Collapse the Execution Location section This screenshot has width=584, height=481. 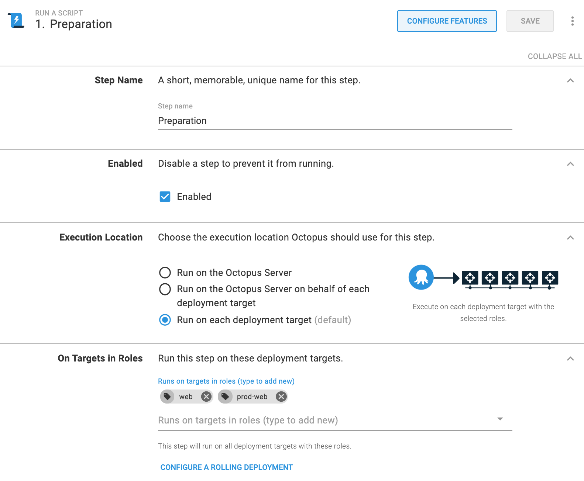click(x=570, y=238)
